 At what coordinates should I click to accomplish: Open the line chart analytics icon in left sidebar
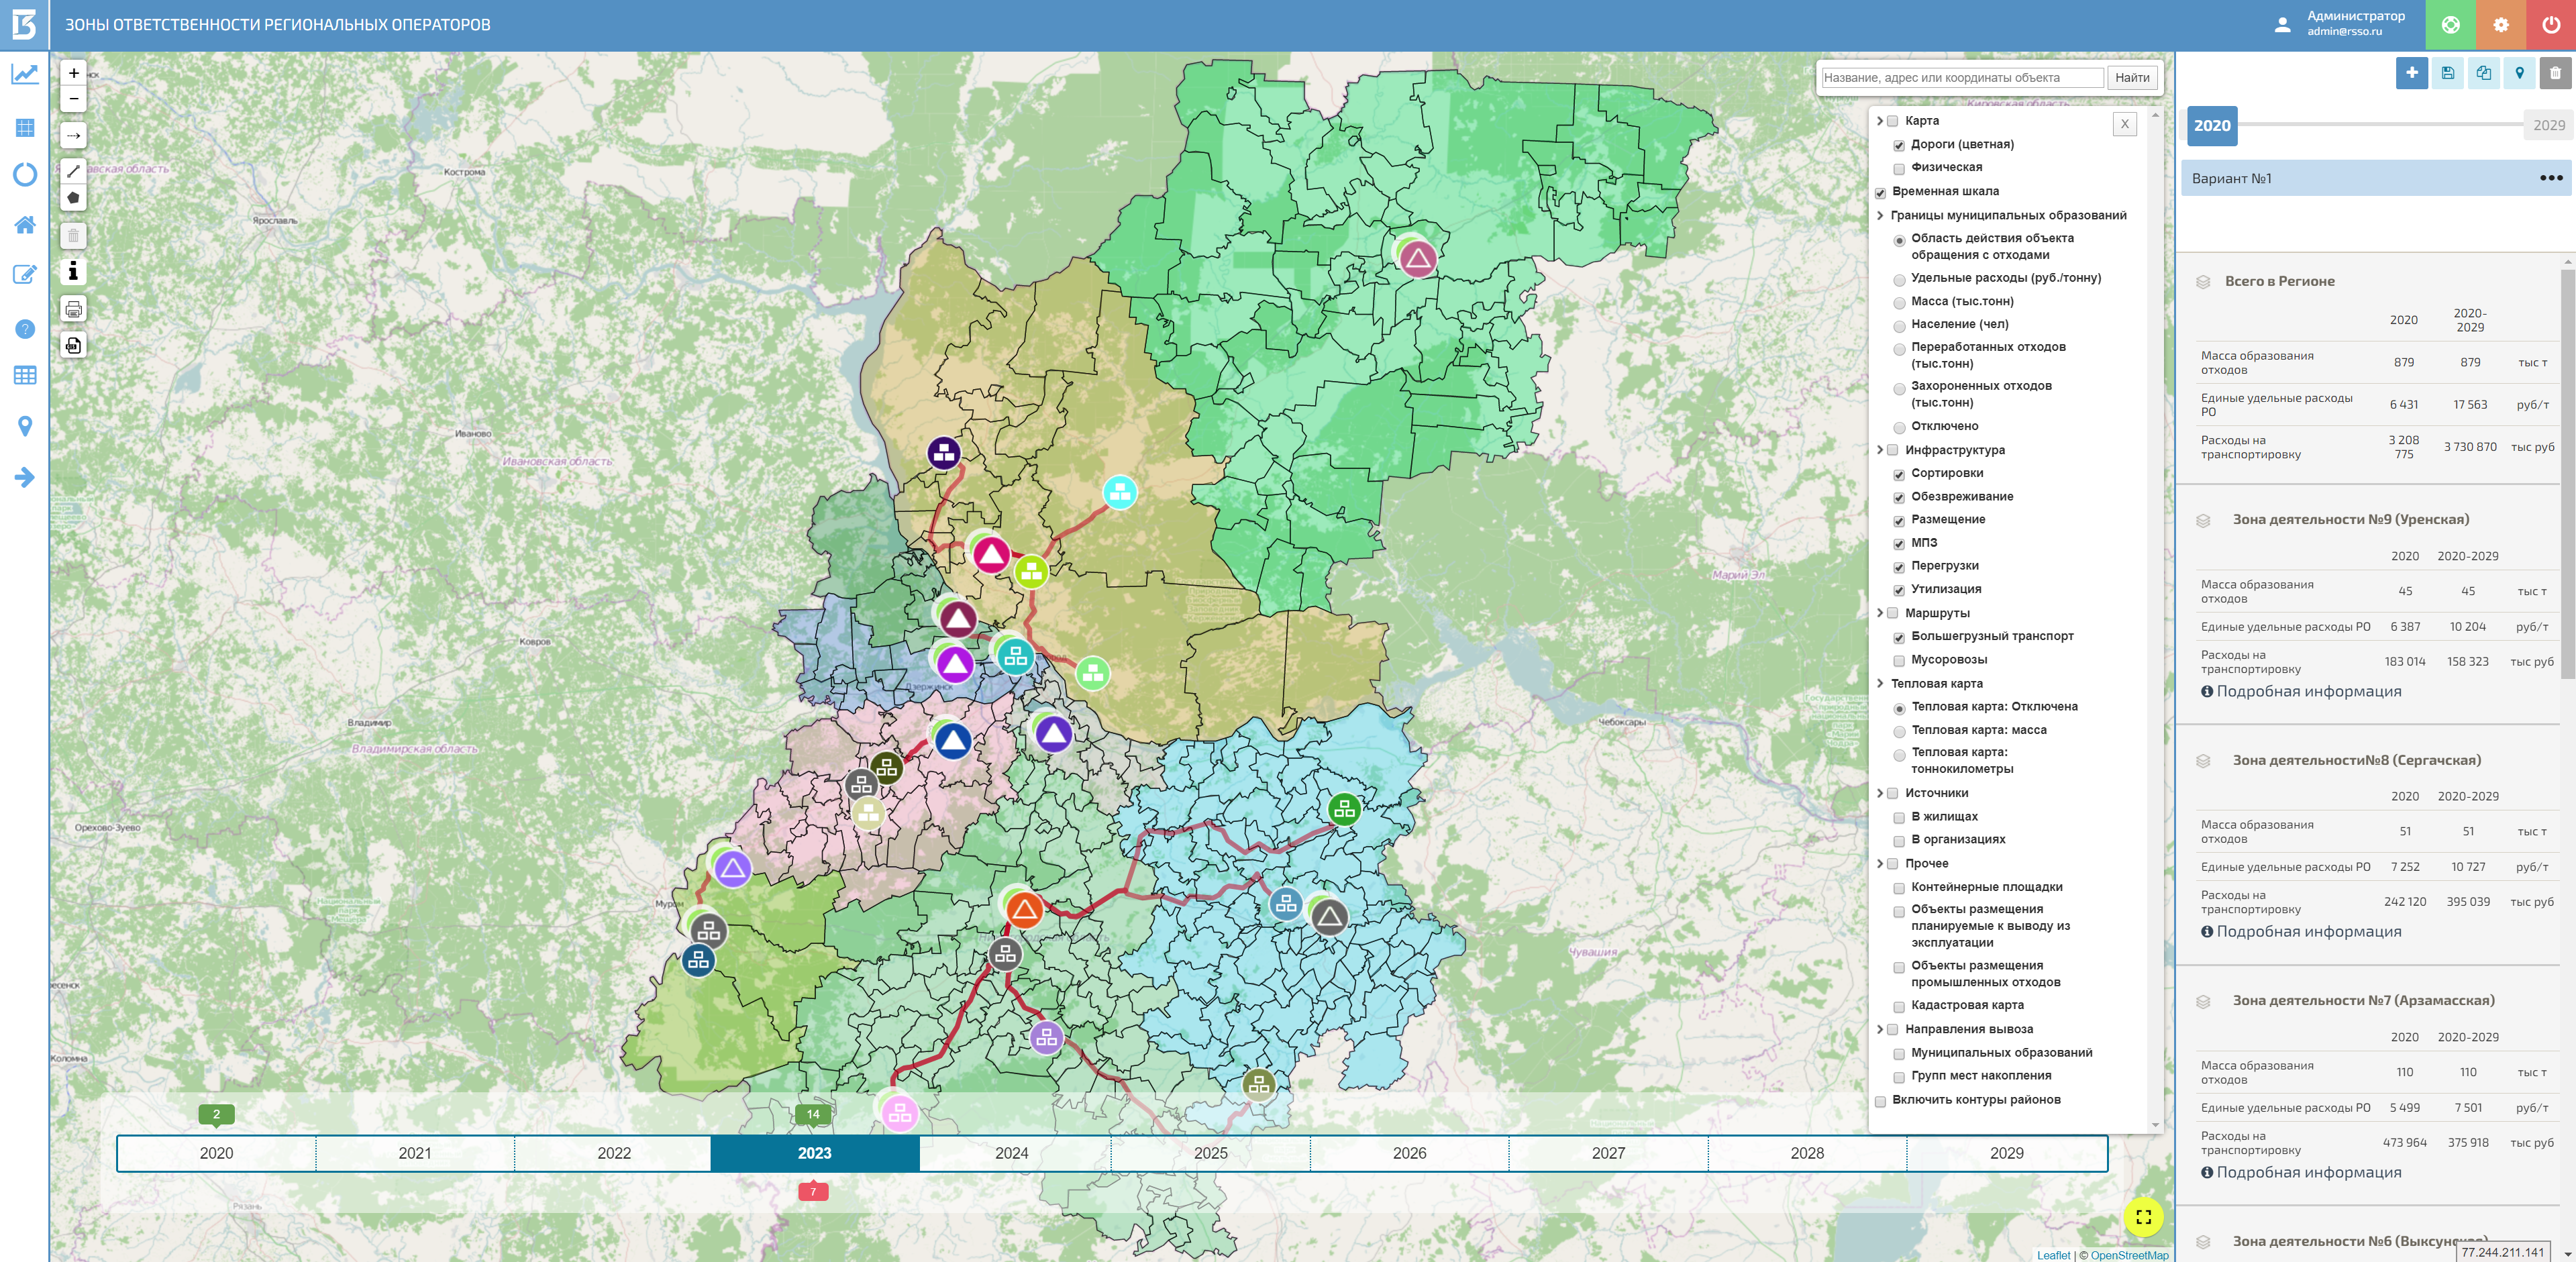[25, 74]
